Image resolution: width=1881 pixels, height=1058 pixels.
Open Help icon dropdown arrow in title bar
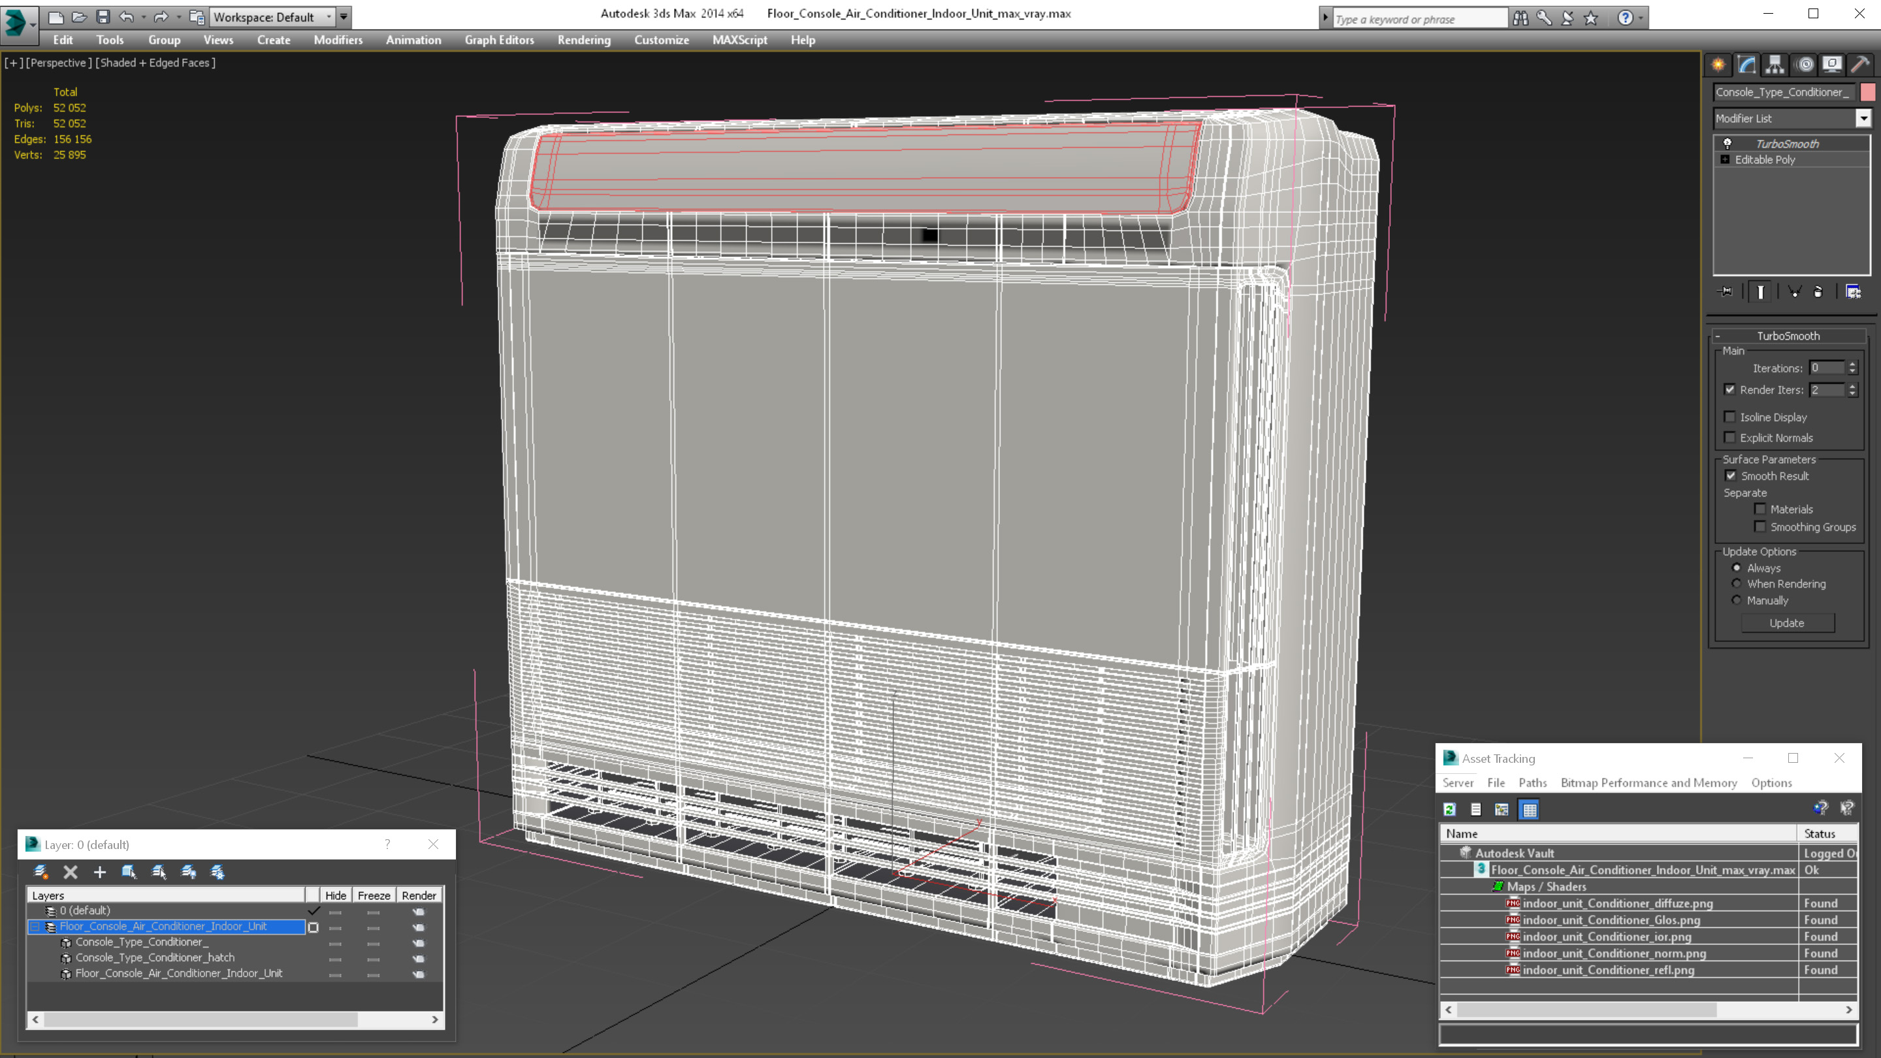(x=1641, y=18)
